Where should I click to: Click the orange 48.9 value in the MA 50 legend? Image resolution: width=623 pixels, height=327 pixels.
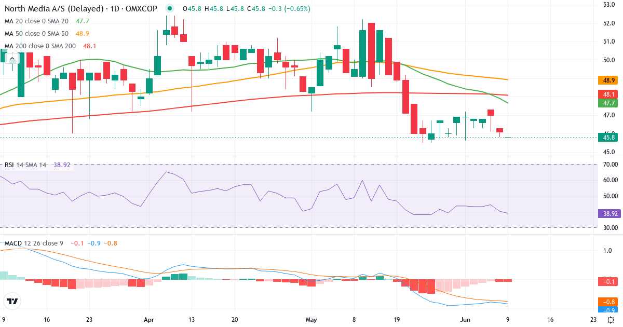pos(83,33)
